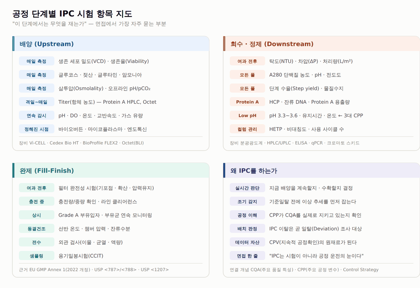Image resolution: width=420 pixels, height=288 pixels.
Task: Click the 여과 전후 tag beside 필터 완전성 시험
Action: click(x=37, y=188)
